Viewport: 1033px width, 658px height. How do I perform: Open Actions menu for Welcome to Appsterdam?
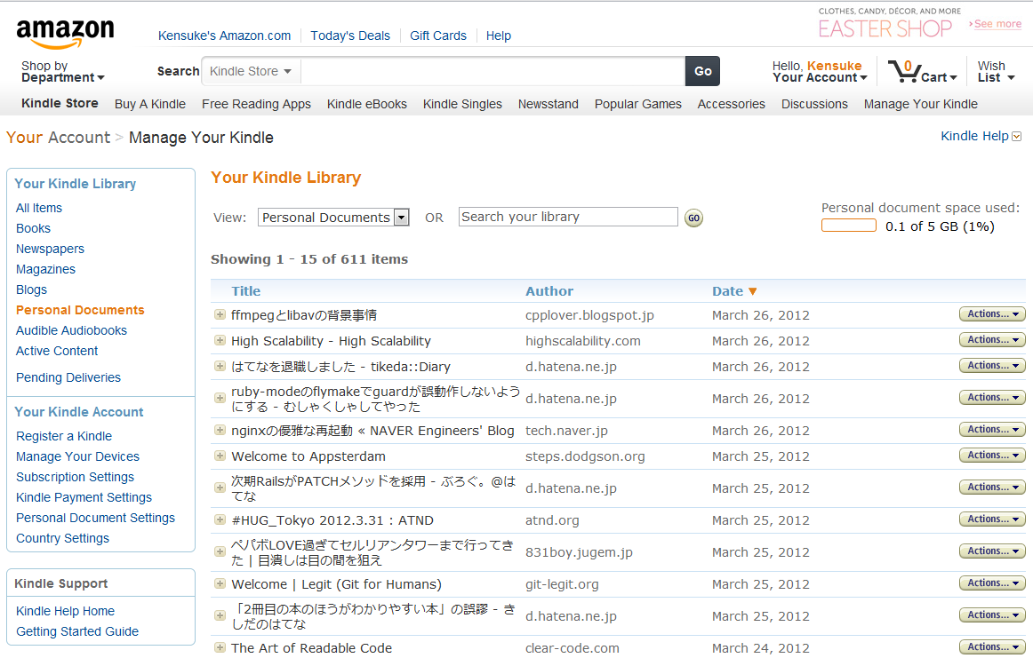(x=993, y=456)
